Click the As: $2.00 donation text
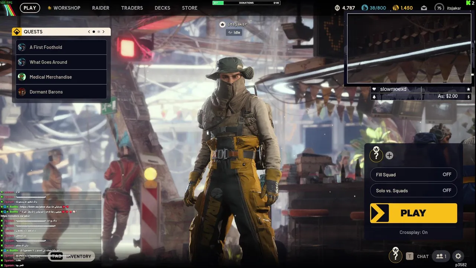The height and width of the screenshot is (268, 476). 448,96
